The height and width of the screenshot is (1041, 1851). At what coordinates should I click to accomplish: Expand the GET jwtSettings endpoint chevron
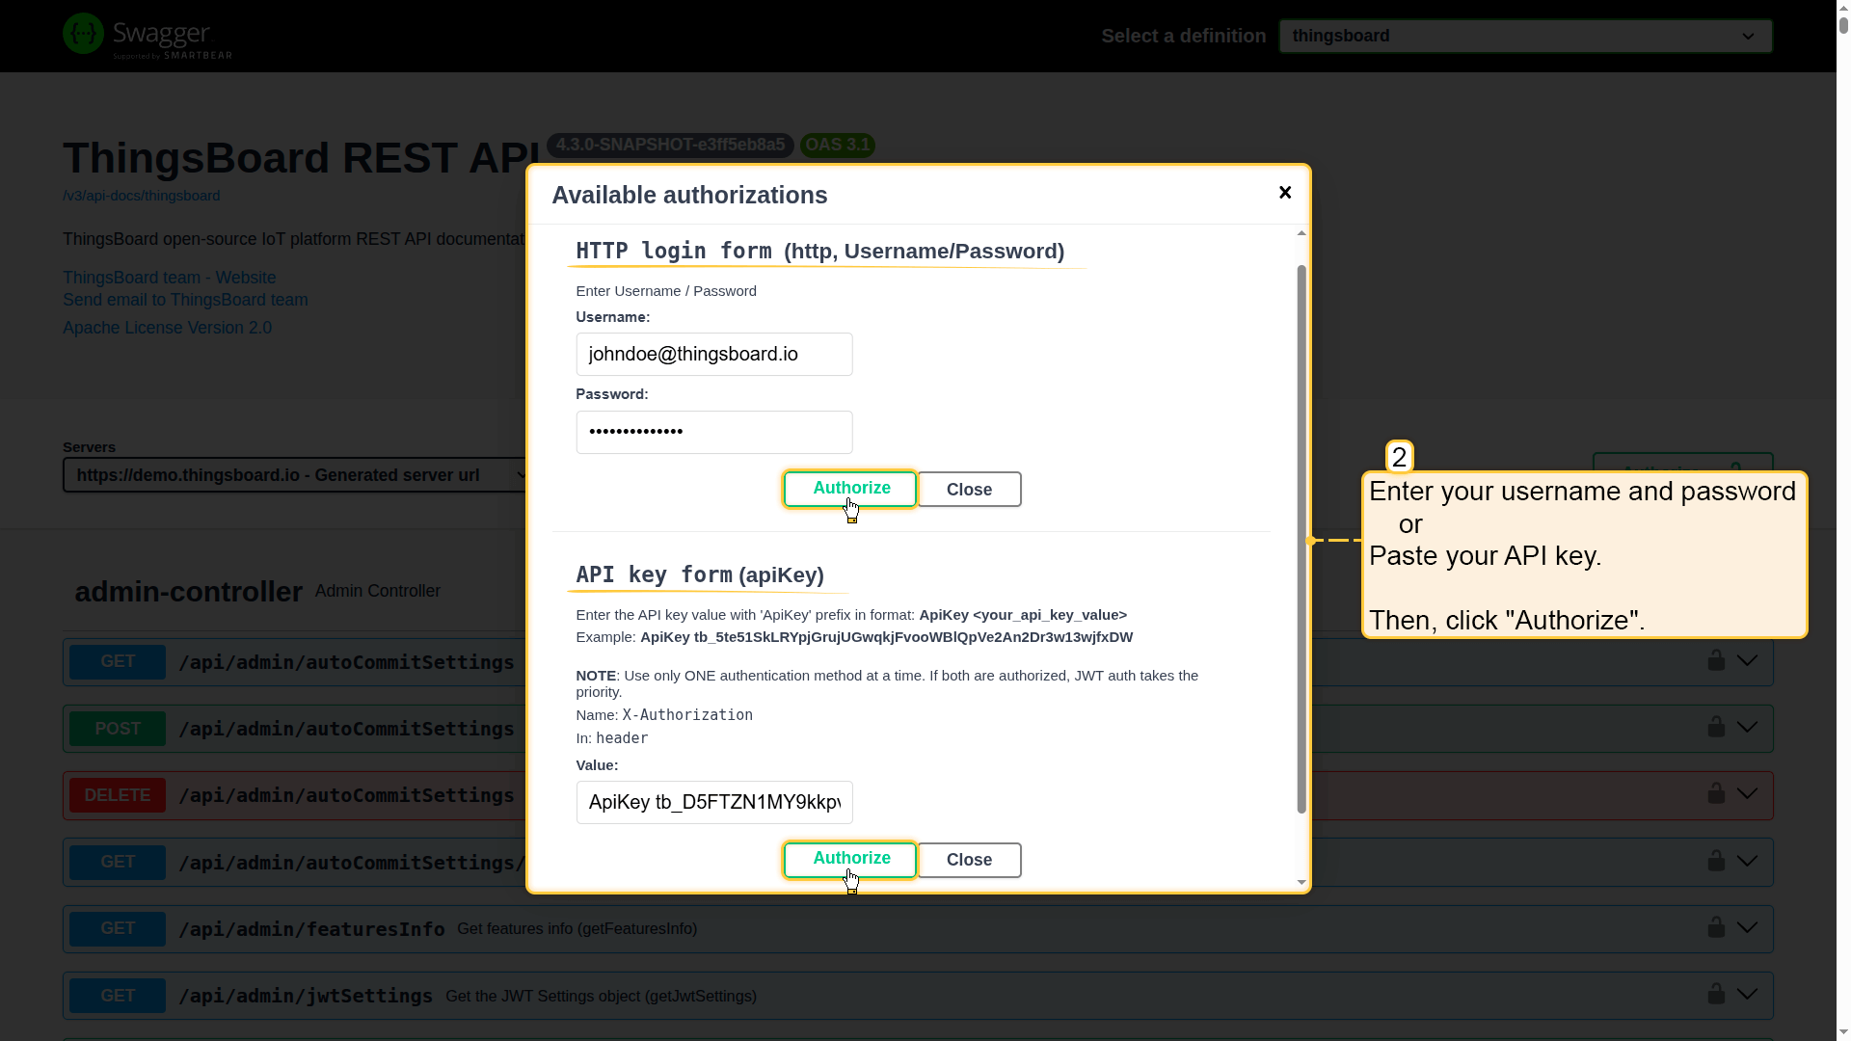[x=1747, y=994]
